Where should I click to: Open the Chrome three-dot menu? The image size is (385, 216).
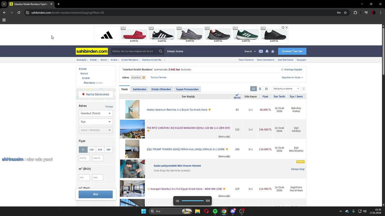point(380,13)
